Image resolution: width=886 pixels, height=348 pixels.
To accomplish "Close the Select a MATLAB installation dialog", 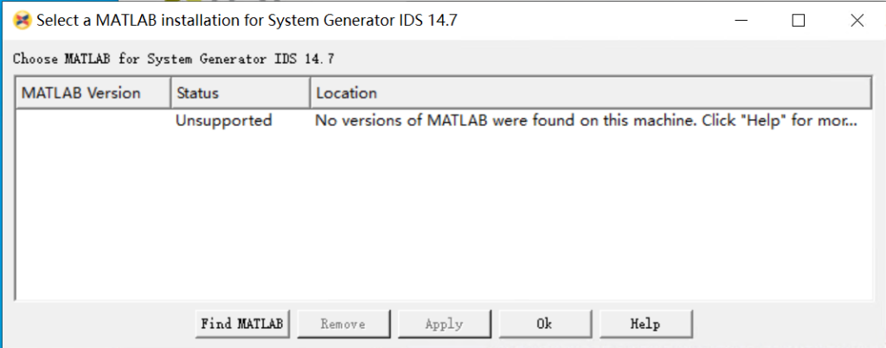I will coord(857,21).
